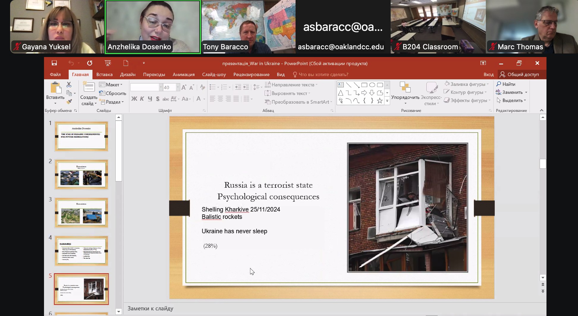The height and width of the screenshot is (316, 578).
Task: Toggle bold Ж formatting
Action: coord(134,99)
